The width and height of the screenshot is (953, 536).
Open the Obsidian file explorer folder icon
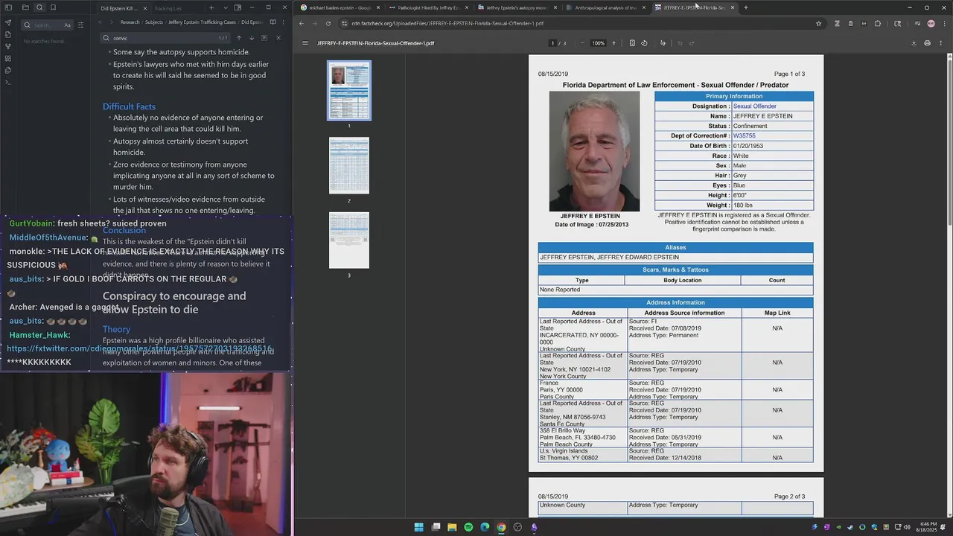[x=25, y=7]
